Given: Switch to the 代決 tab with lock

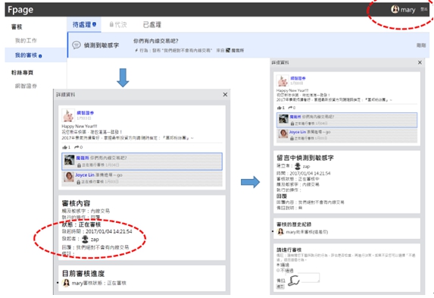Looking at the screenshot, I should point(118,25).
